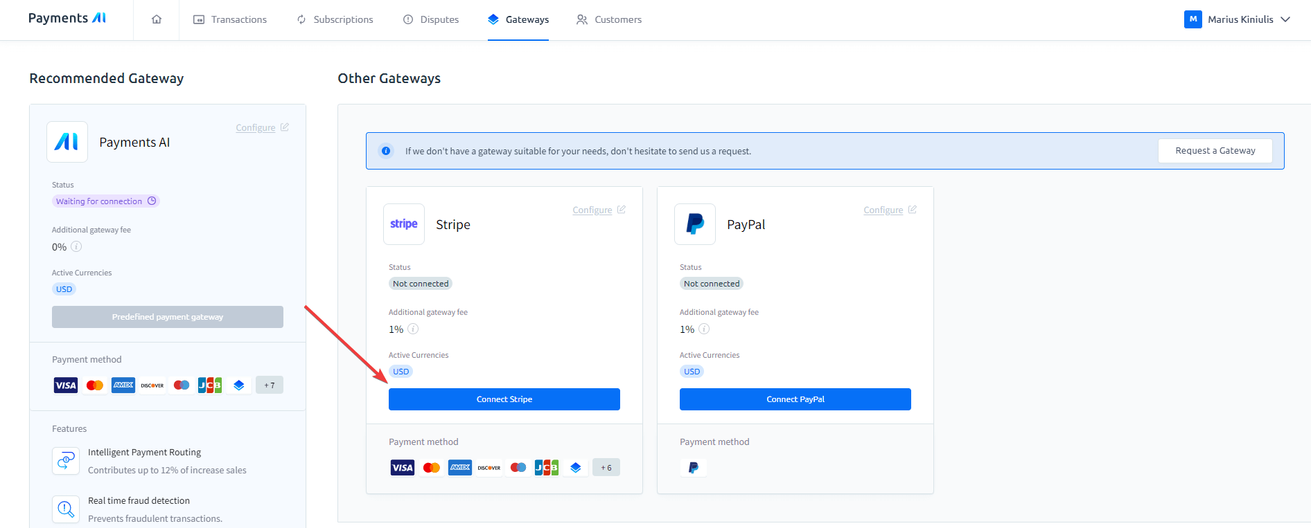Open Configure link for PayPal
1311x528 pixels.
890,210
